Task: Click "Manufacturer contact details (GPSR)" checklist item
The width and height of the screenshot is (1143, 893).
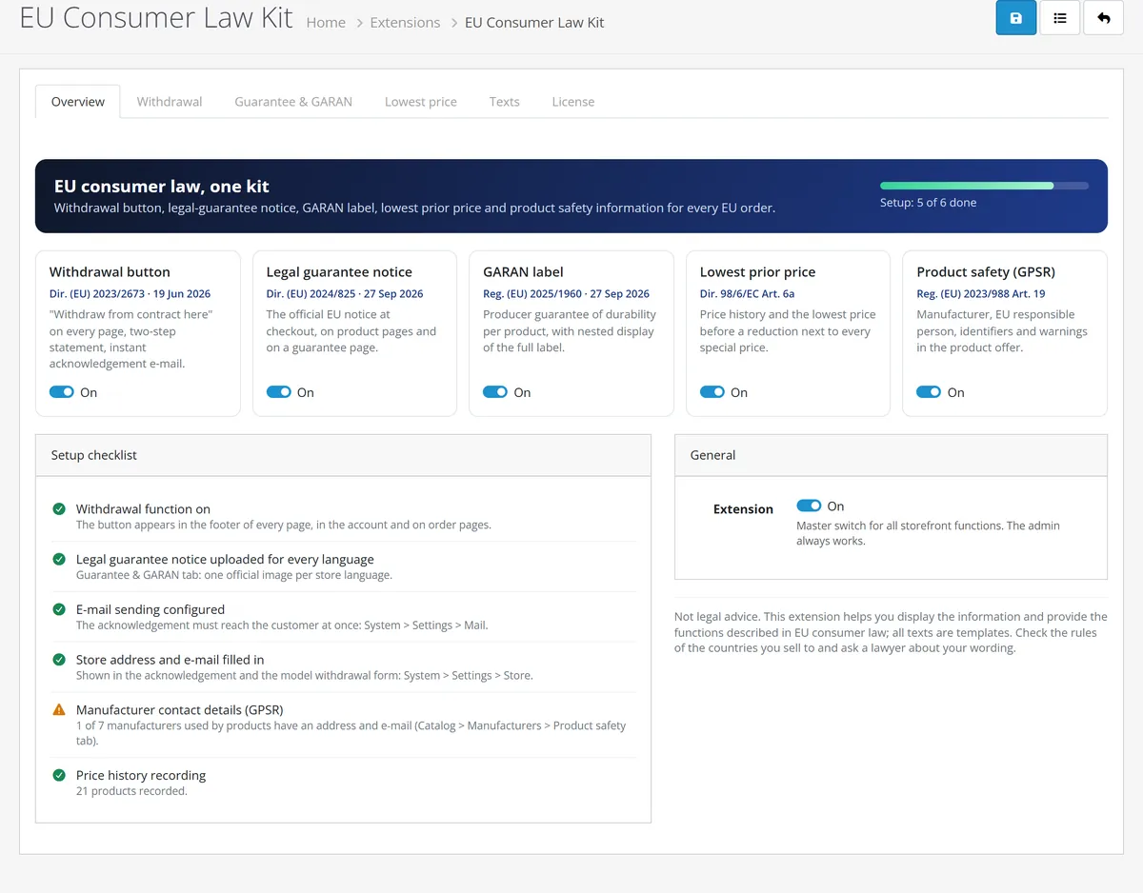Action: 180,709
